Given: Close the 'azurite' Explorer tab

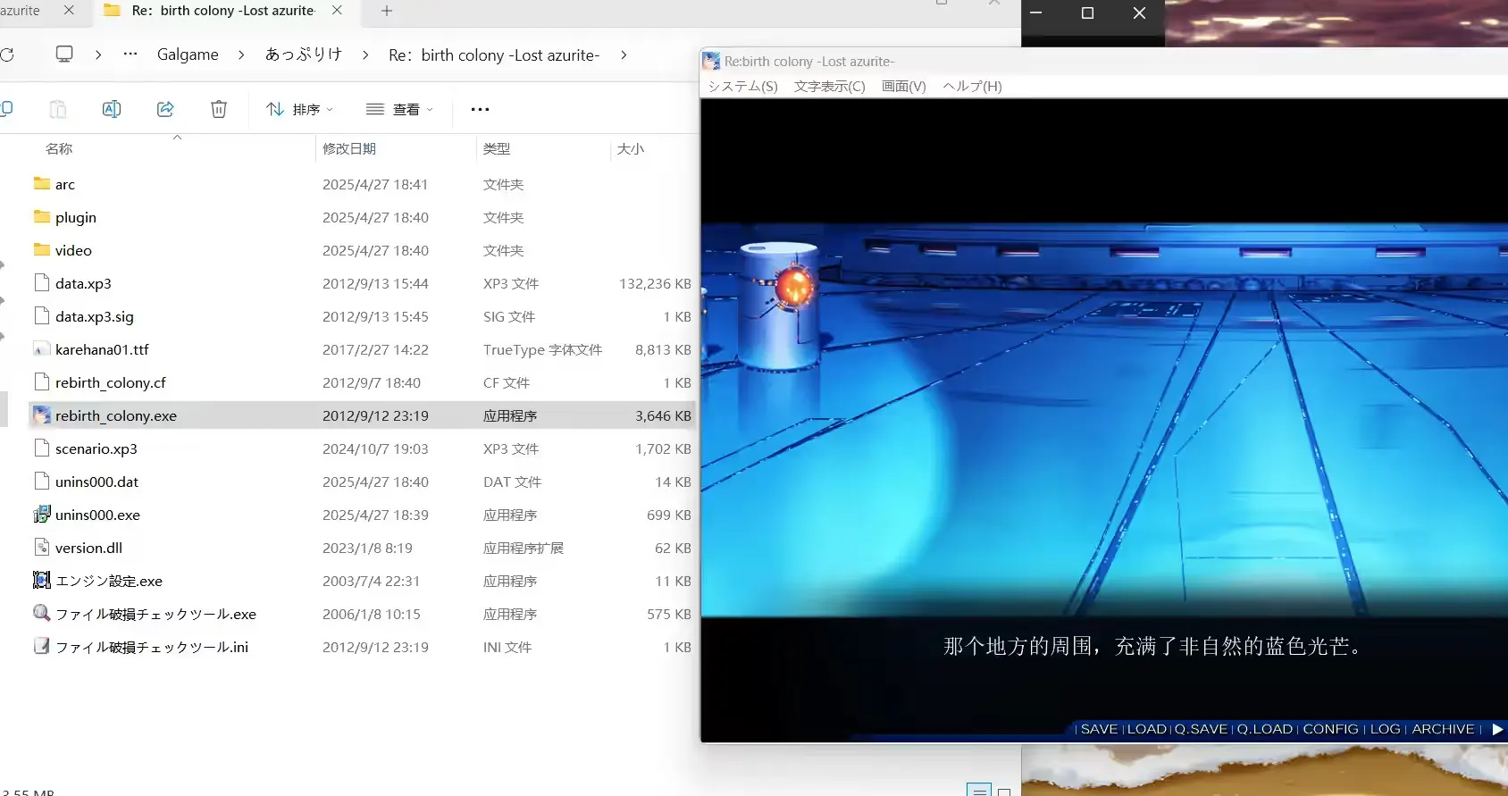Looking at the screenshot, I should pyautogui.click(x=70, y=11).
